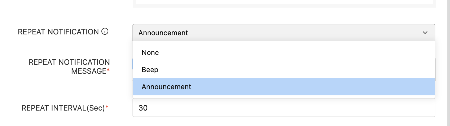Choose Beep from the dropdown list
This screenshot has height=126, width=450.
tap(283, 70)
